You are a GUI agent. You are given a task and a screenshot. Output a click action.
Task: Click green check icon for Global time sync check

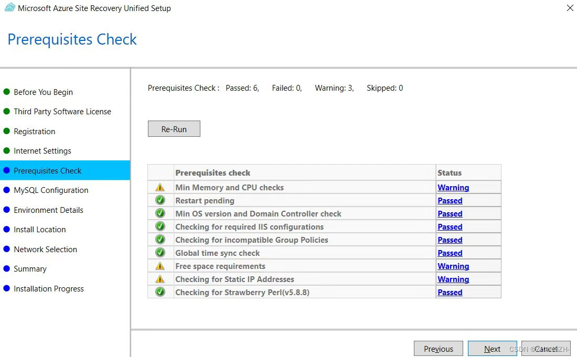pos(160,253)
